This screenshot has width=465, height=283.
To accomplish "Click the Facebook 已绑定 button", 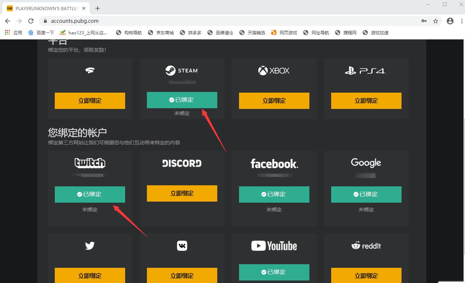I will pyautogui.click(x=274, y=194).
